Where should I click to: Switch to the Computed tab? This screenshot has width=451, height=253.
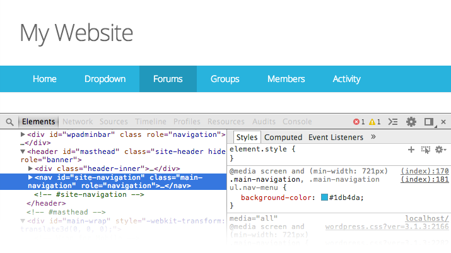point(283,137)
